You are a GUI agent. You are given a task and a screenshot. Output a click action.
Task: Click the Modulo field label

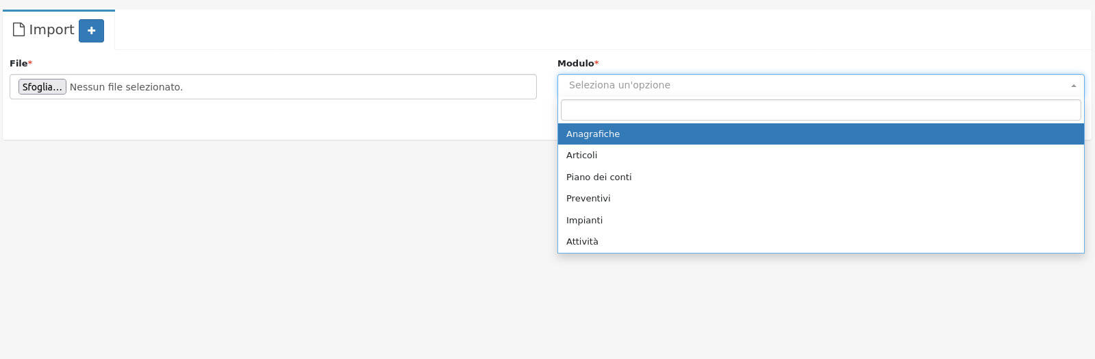pyautogui.click(x=575, y=64)
